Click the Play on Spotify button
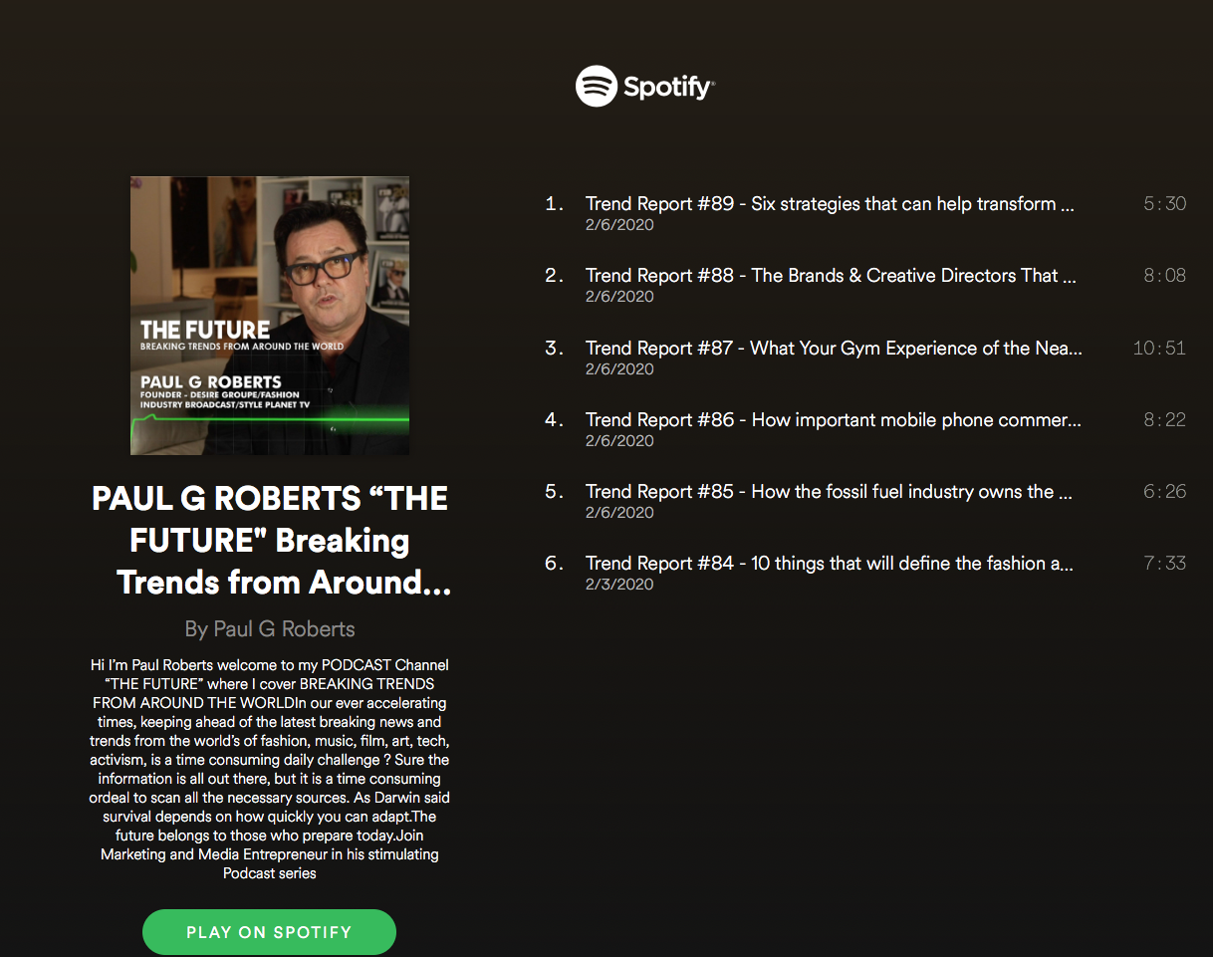Screen dimensions: 1213x957 coord(269,932)
